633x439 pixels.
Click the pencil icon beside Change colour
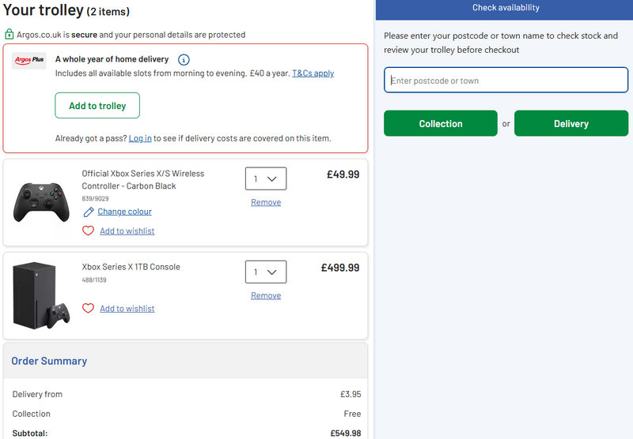pyautogui.click(x=89, y=212)
